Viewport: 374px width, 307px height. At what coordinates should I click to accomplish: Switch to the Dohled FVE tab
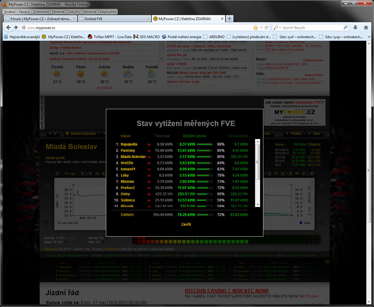click(112, 19)
